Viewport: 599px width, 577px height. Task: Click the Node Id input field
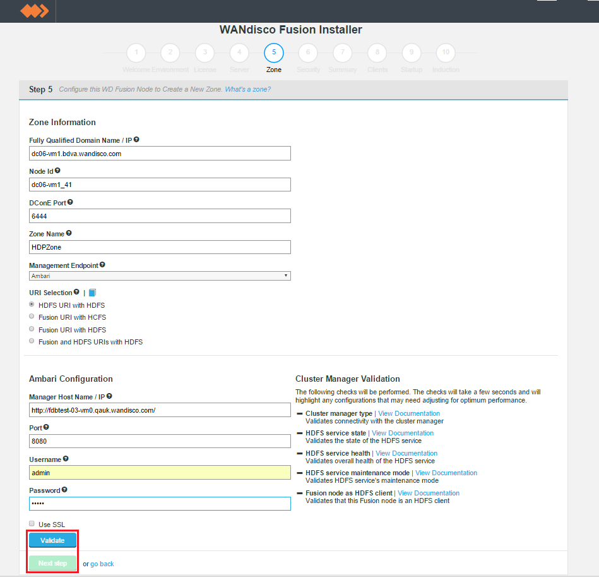tap(160, 185)
